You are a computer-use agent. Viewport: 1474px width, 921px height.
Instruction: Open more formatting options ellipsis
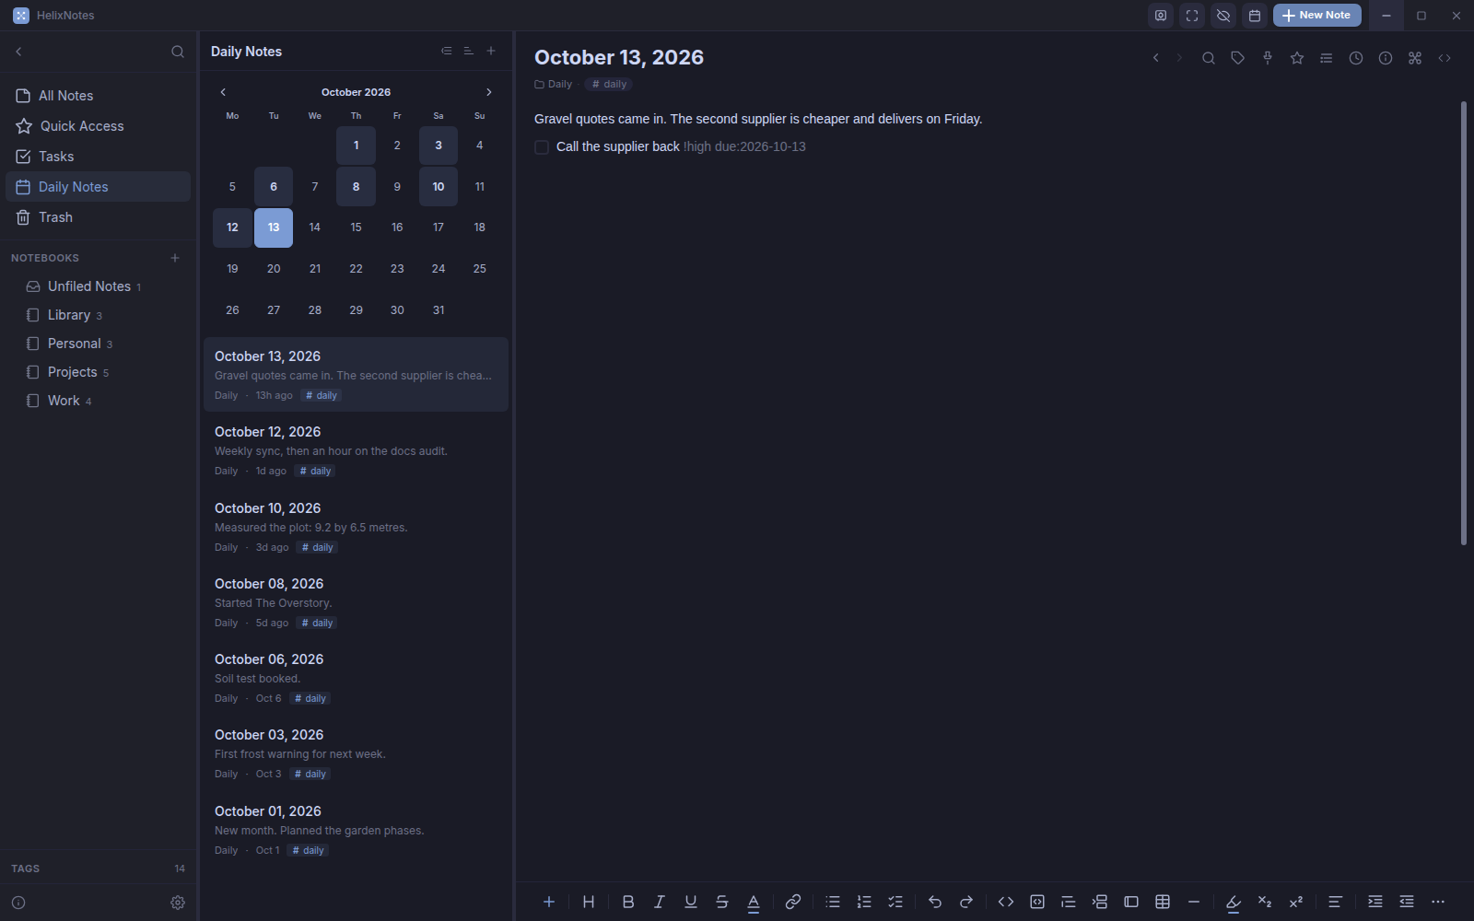coord(1438,902)
